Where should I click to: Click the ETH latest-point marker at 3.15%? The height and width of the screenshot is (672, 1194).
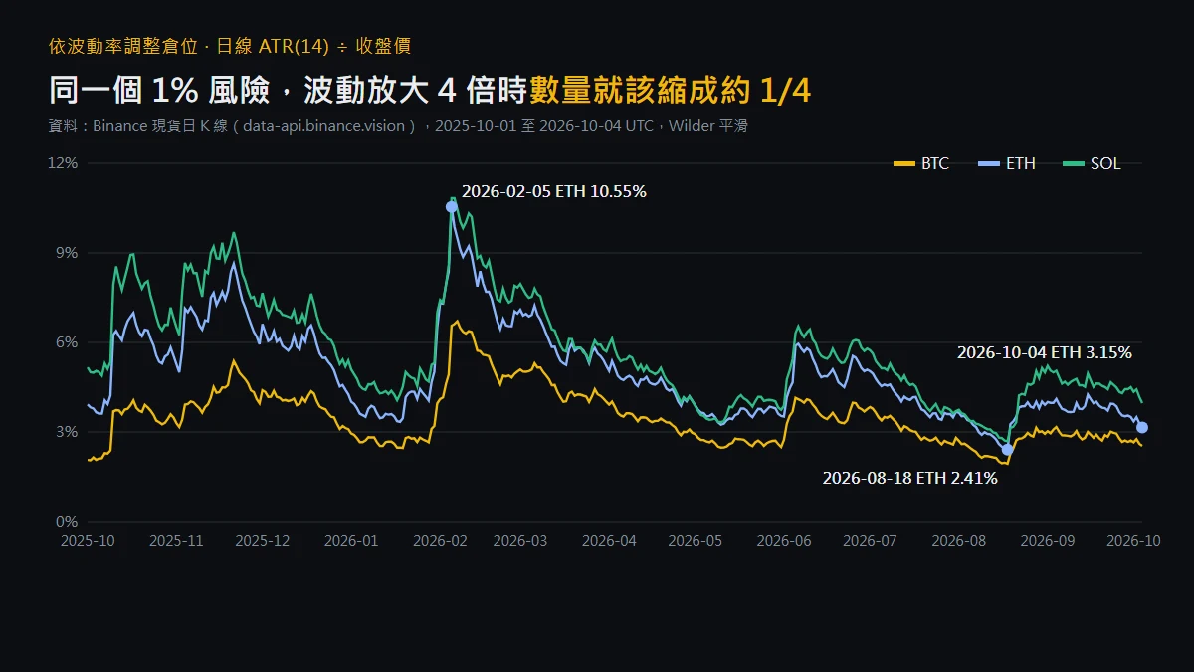1142,427
